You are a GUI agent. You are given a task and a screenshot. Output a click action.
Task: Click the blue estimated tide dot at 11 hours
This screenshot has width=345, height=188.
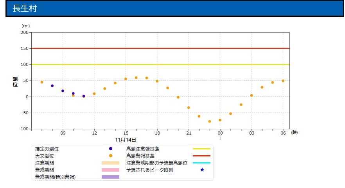84,96
